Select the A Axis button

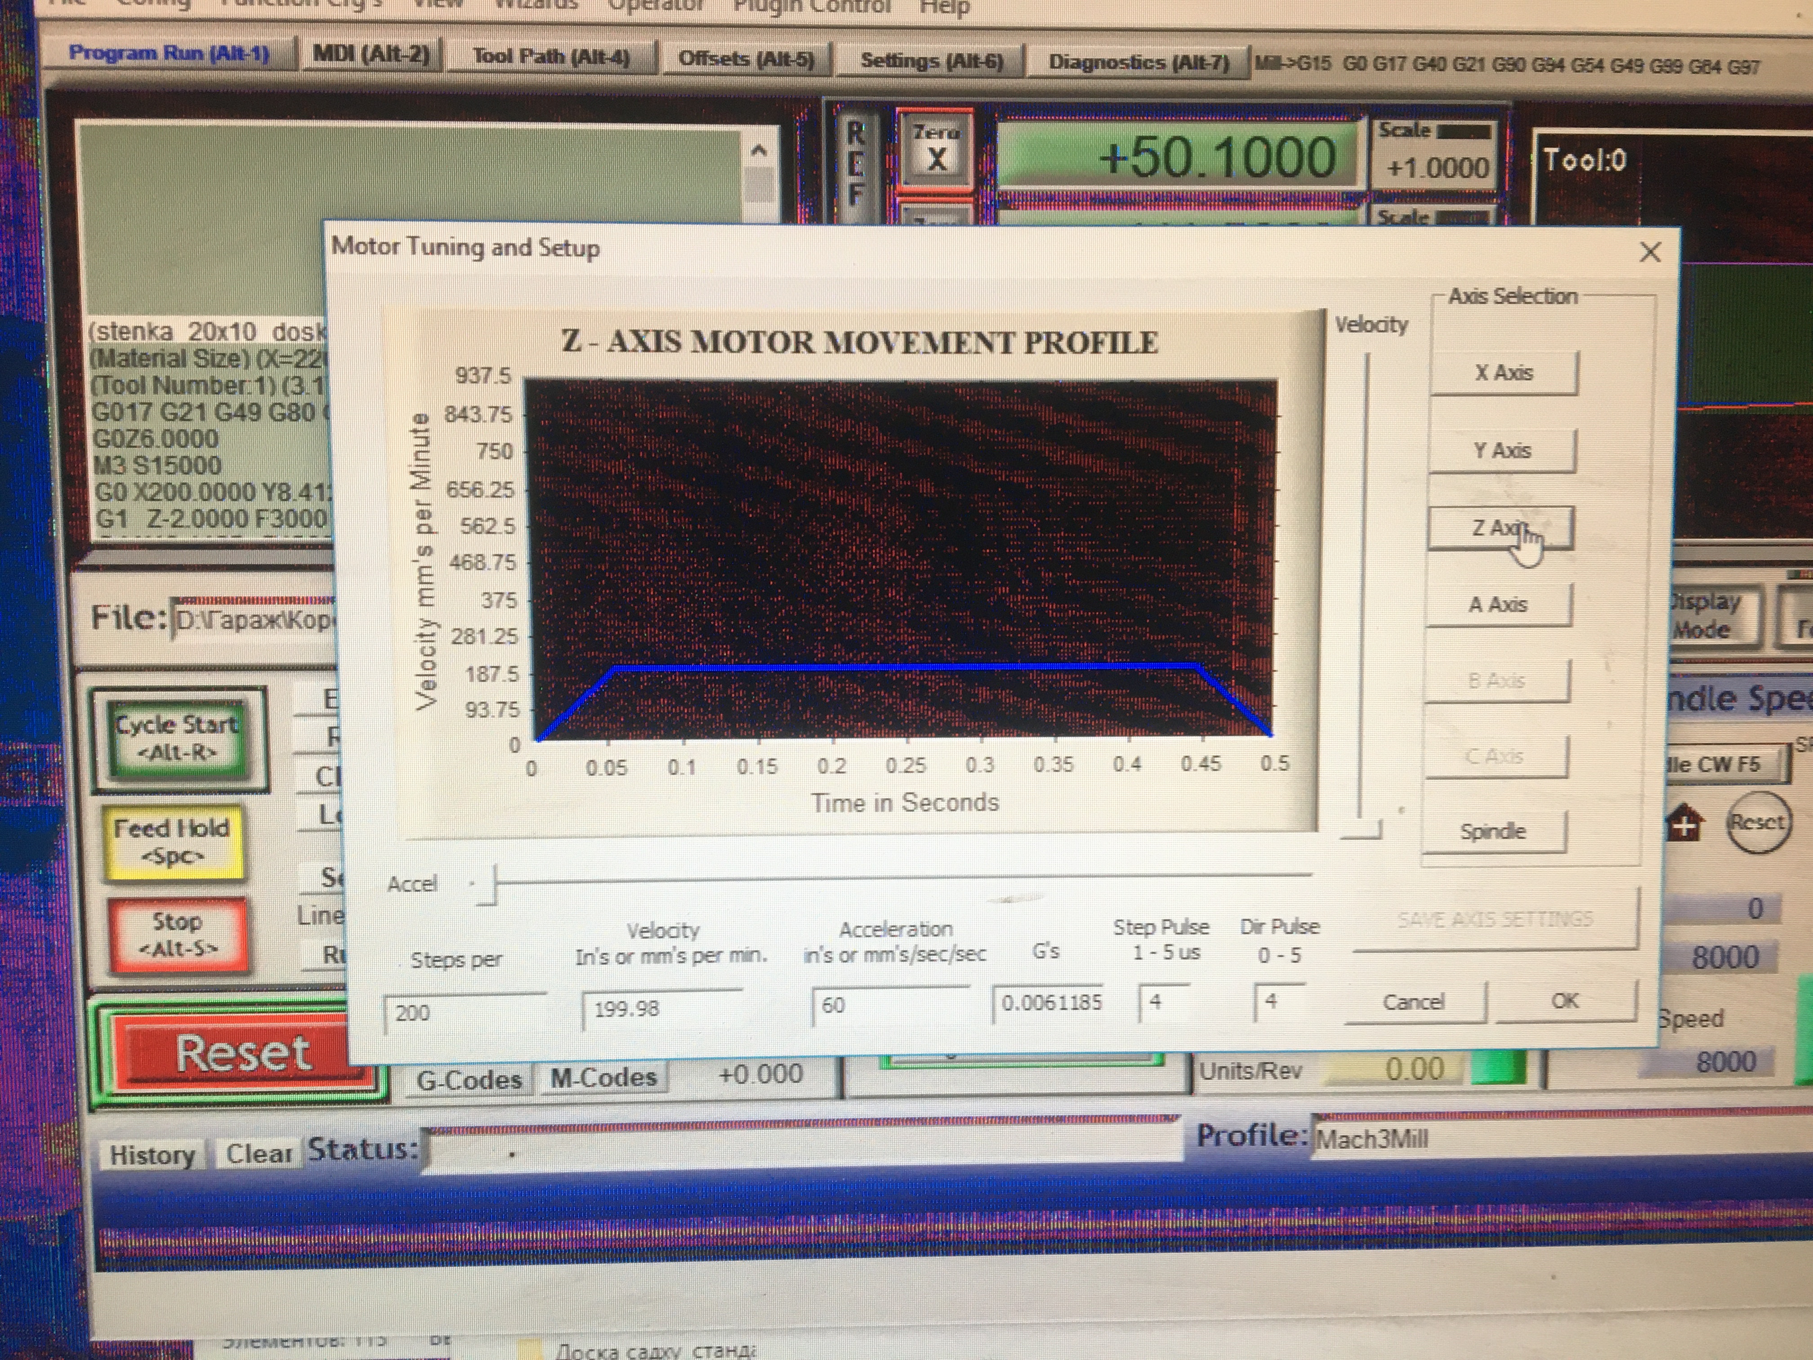point(1497,605)
